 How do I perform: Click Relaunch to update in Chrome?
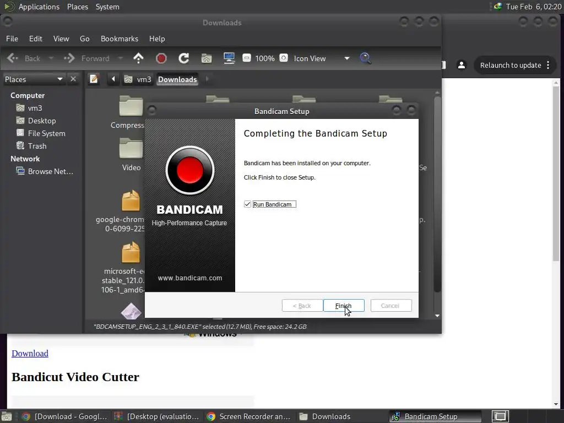tap(511, 65)
